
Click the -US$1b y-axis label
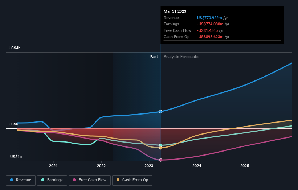[x=15, y=157]
